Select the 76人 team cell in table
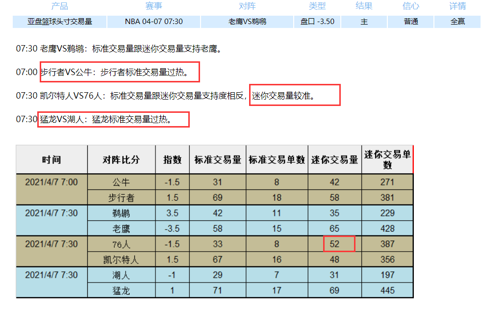This screenshot has height=313, width=481. 121,244
